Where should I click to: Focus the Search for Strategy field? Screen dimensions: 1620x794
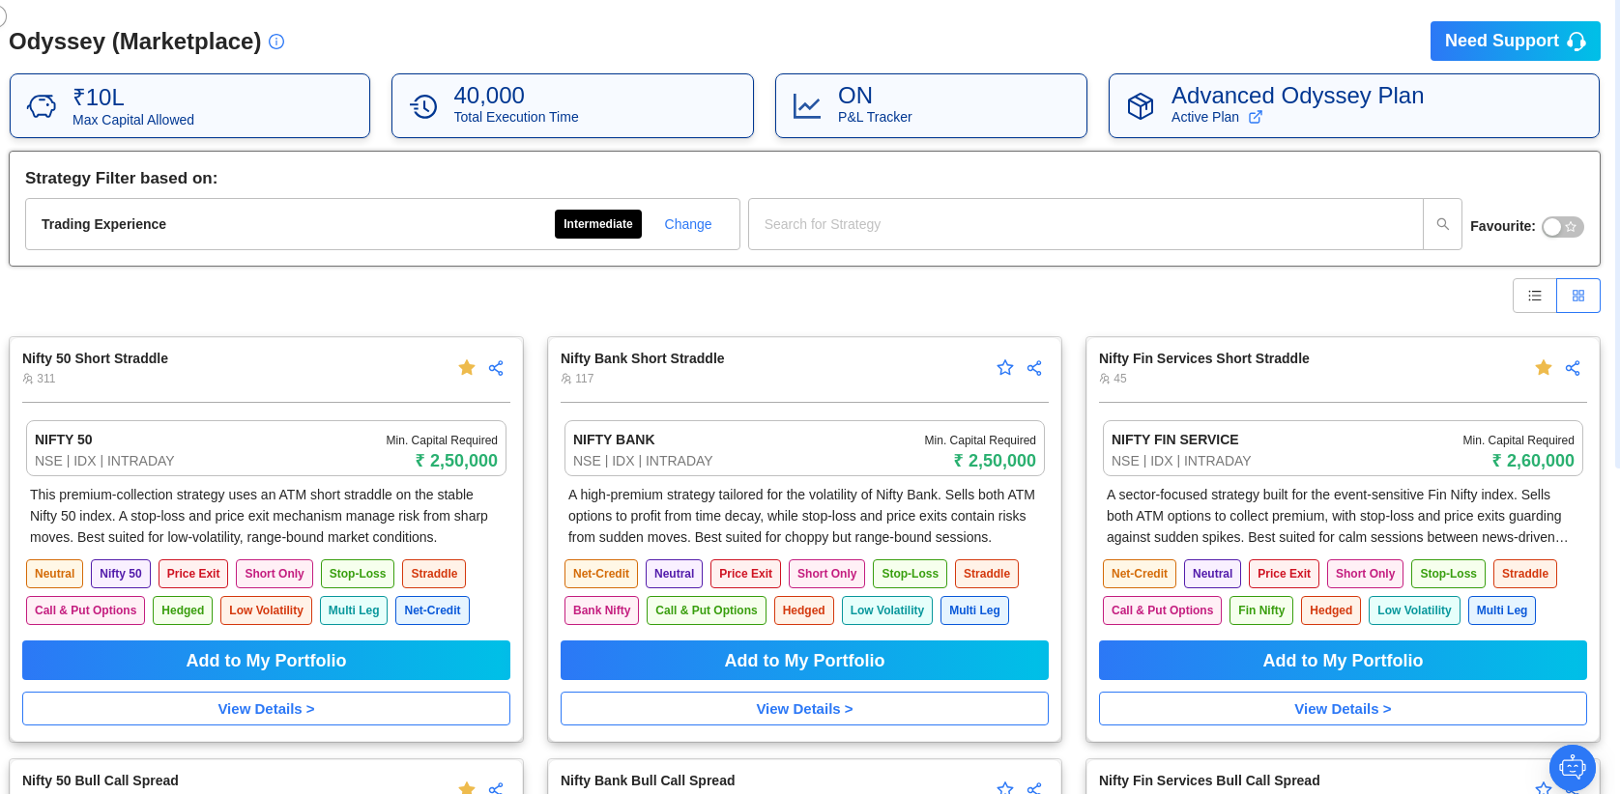point(1085,224)
